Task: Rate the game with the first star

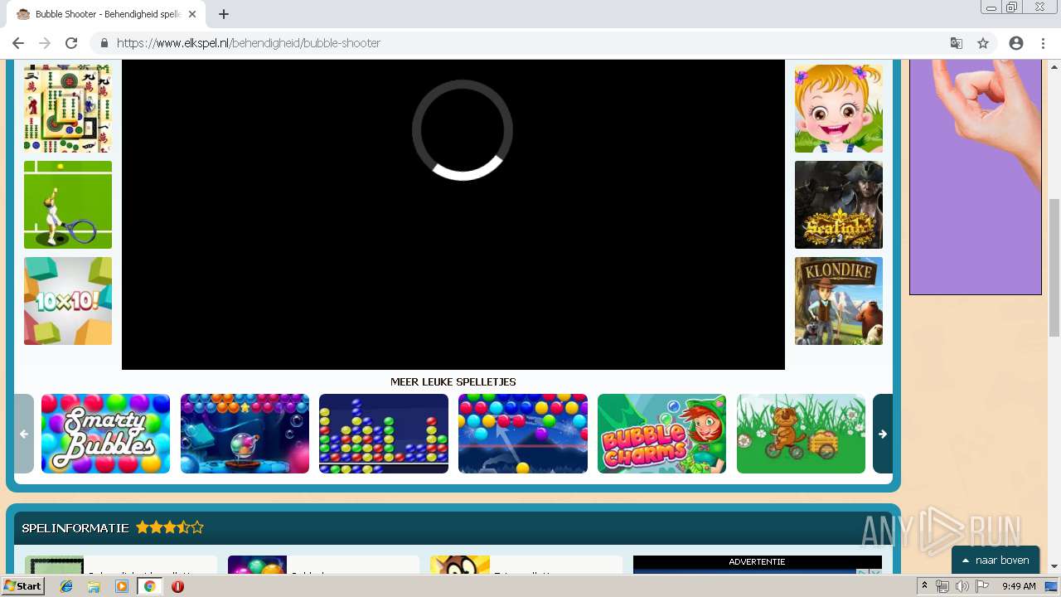Action: (143, 527)
